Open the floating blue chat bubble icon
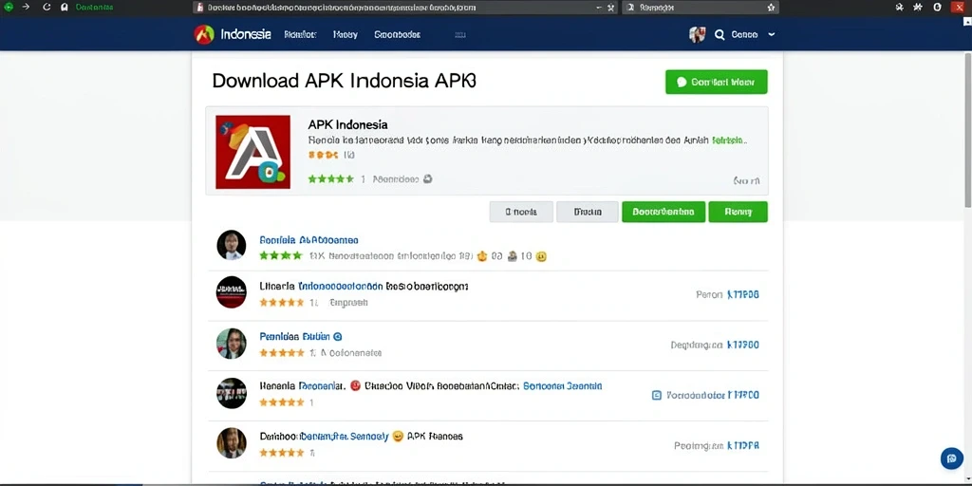 951,458
